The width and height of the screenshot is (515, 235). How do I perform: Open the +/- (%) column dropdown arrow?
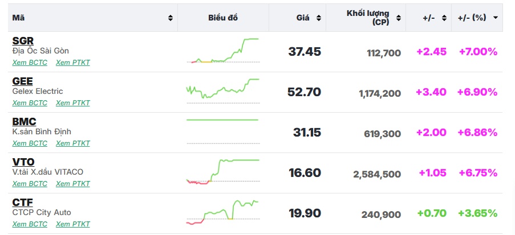[x=495, y=18]
